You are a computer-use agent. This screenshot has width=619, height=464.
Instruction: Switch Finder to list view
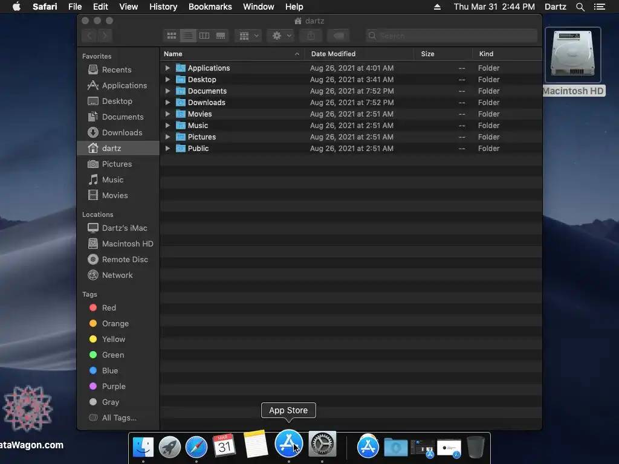[x=188, y=36]
